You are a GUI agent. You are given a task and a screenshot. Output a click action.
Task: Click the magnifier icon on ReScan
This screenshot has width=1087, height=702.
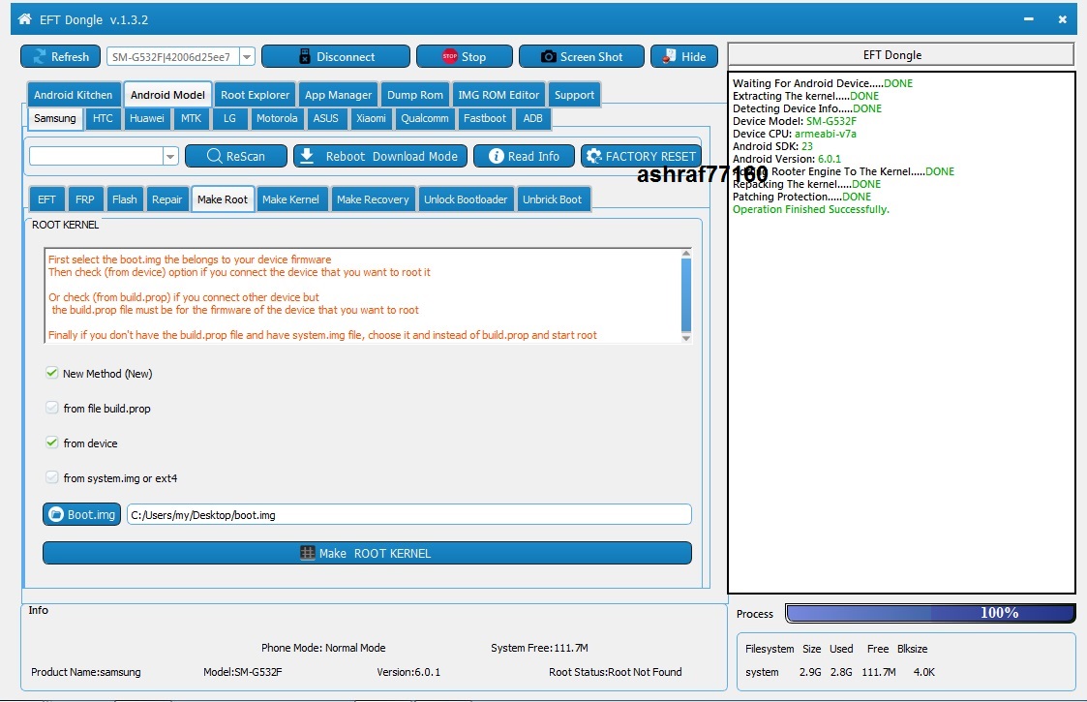[x=214, y=156]
